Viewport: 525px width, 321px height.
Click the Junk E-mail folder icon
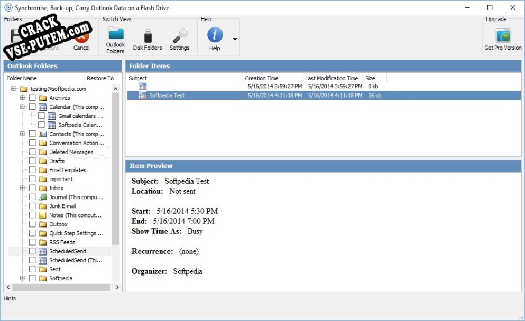tap(43, 206)
